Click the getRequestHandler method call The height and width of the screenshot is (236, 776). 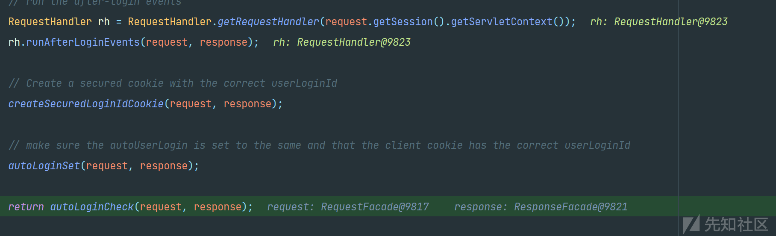[x=268, y=22]
